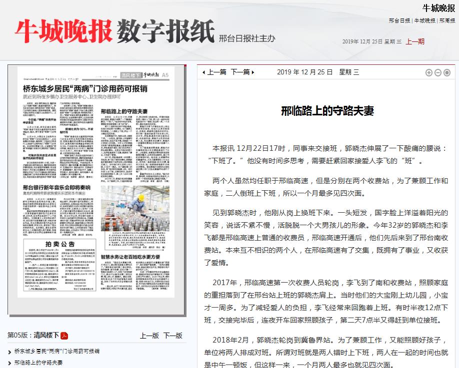This screenshot has width=459, height=368.
Task: Click the large 牛城晚报 title above the header links
Action: click(439, 8)
